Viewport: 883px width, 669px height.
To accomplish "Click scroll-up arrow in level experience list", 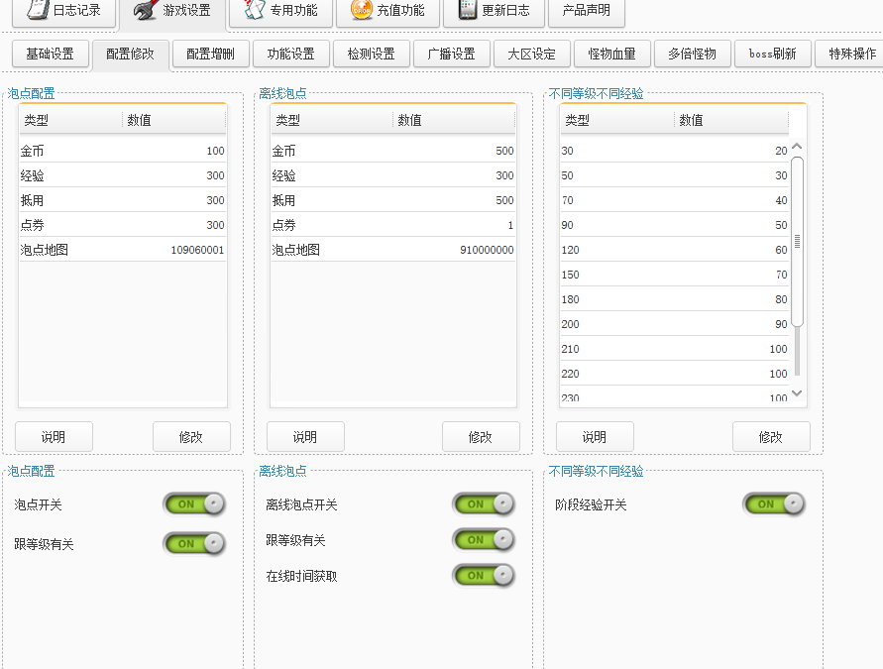I will click(797, 147).
